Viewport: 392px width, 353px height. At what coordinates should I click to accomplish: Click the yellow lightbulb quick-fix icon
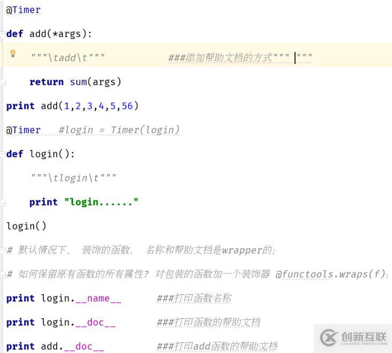[13, 53]
